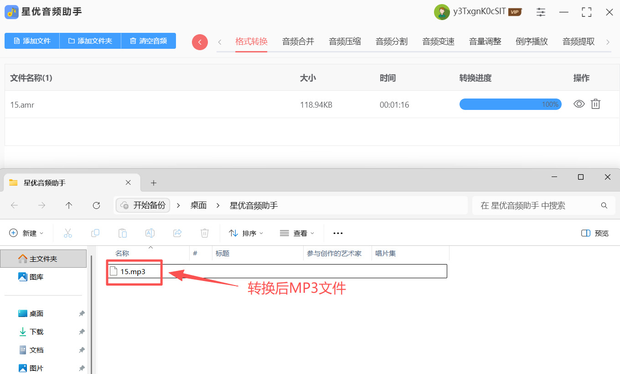Delete 15.amr with the trash icon

595,104
